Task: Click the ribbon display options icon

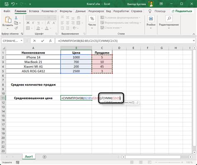Action: [161, 4]
